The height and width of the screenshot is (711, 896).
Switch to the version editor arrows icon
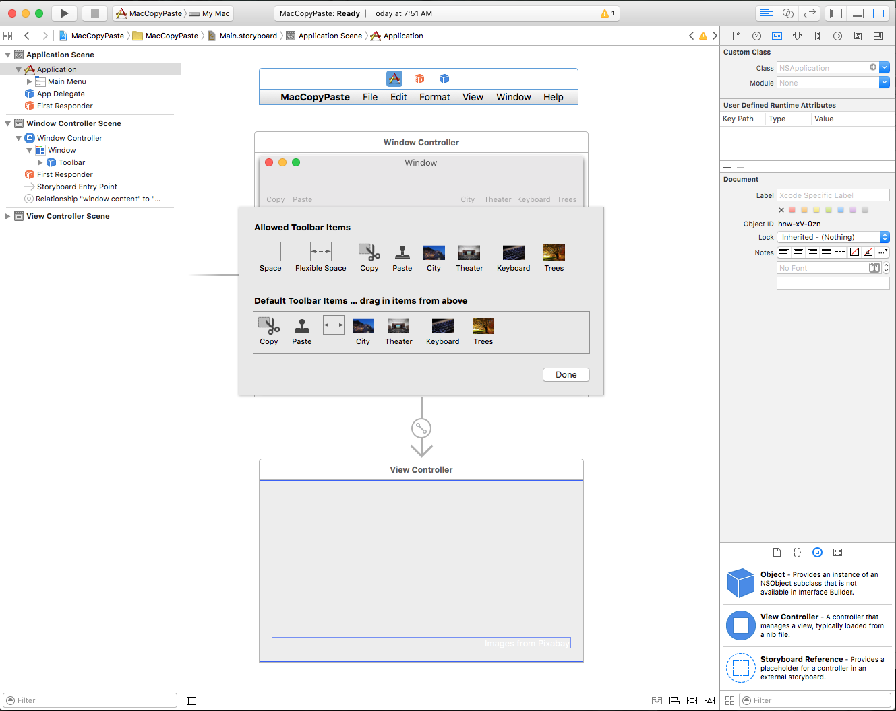810,13
